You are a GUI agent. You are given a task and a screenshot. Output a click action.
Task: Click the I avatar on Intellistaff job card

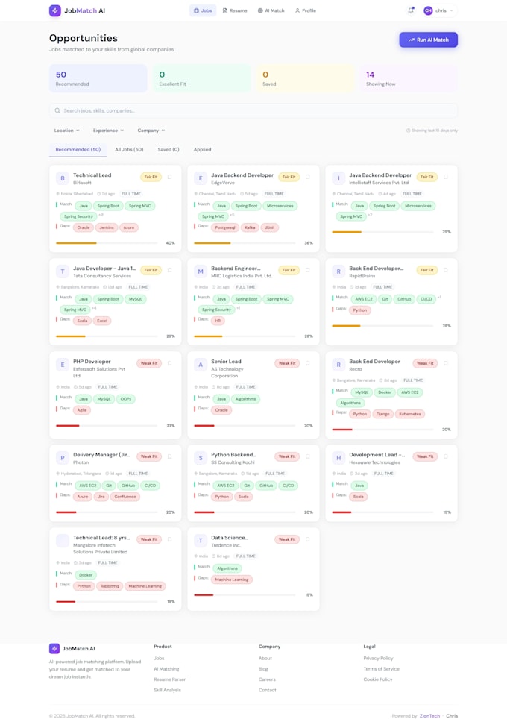click(x=338, y=178)
